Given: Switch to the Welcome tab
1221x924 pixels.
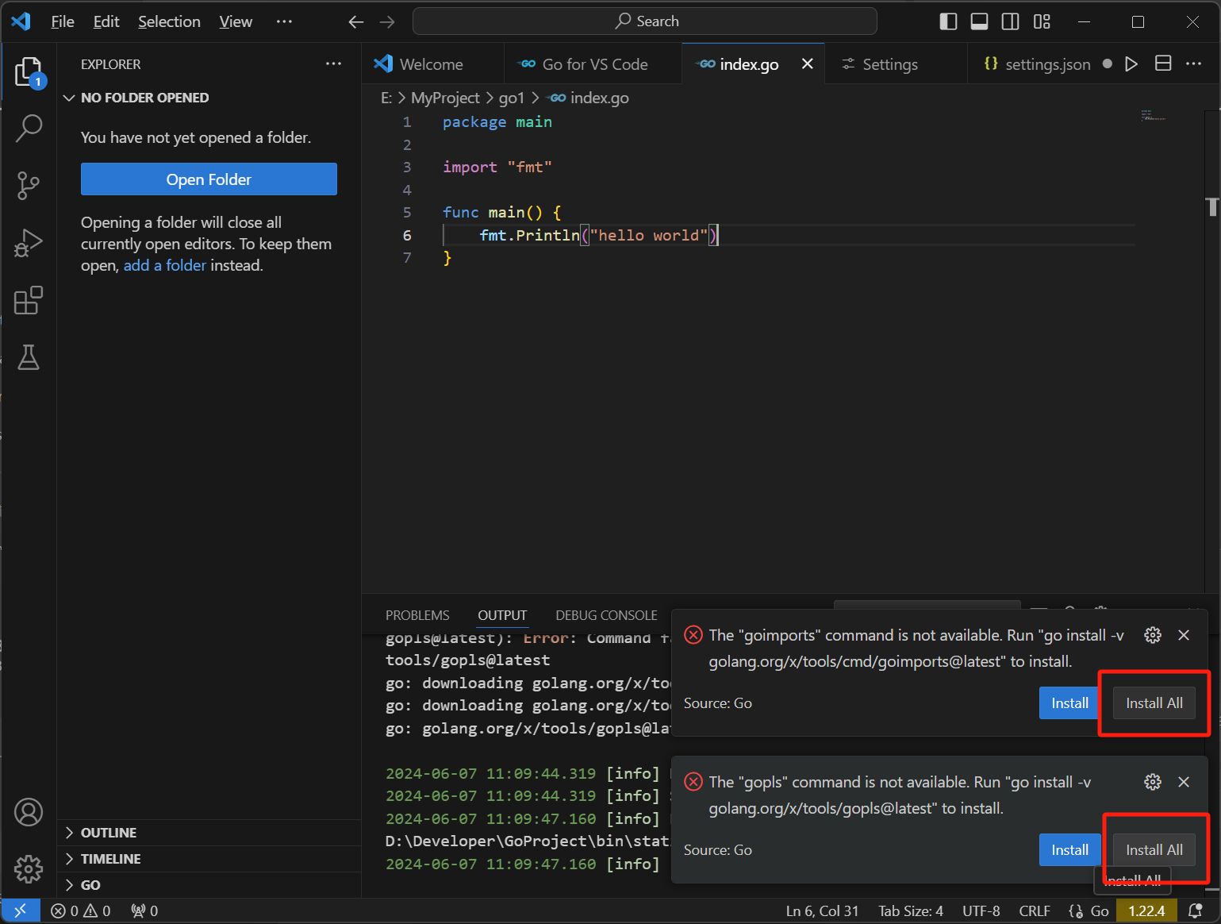Looking at the screenshot, I should [x=433, y=64].
